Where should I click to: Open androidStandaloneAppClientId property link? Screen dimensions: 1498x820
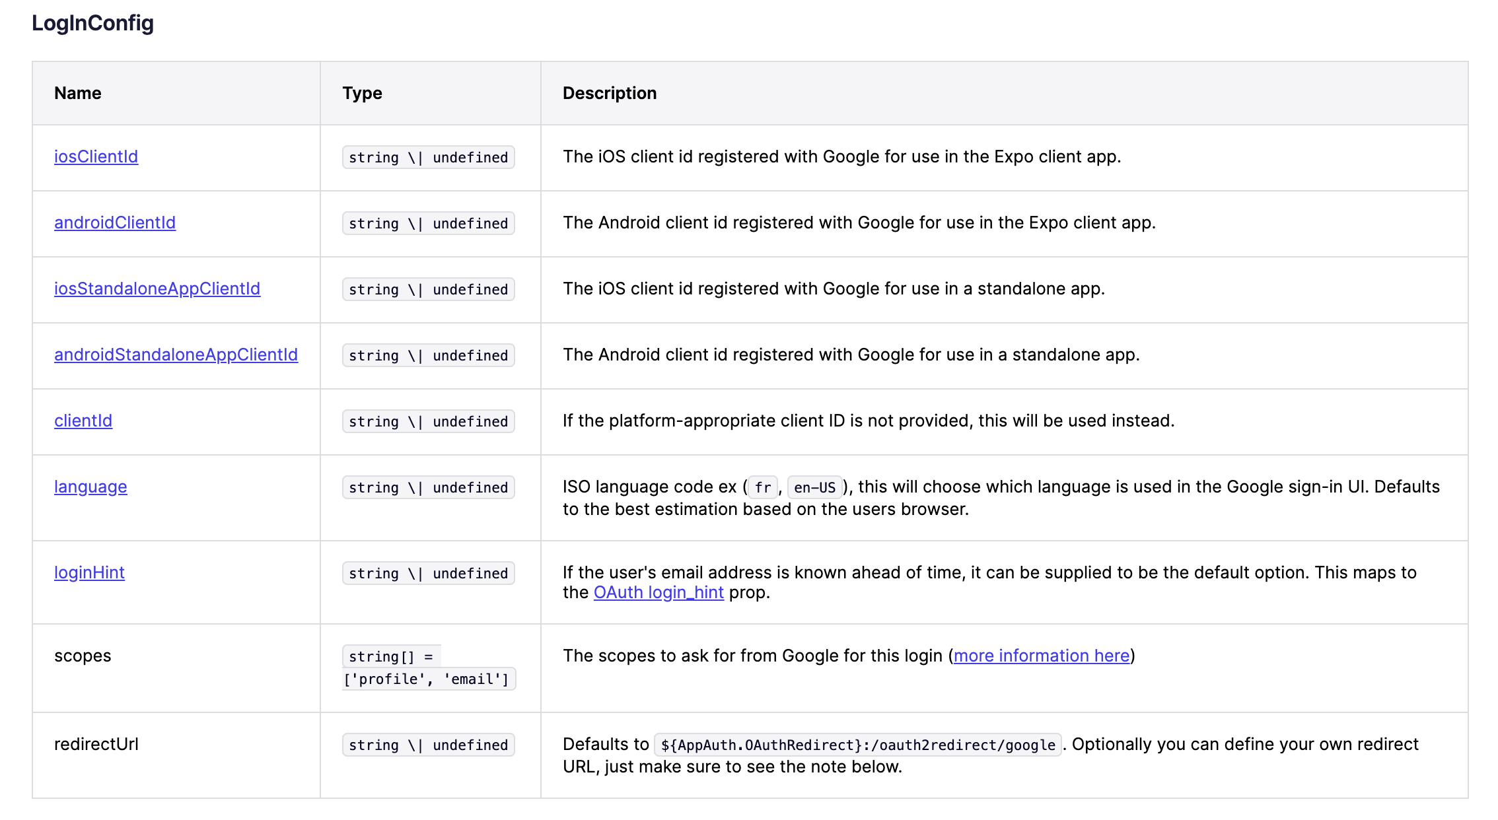tap(176, 355)
